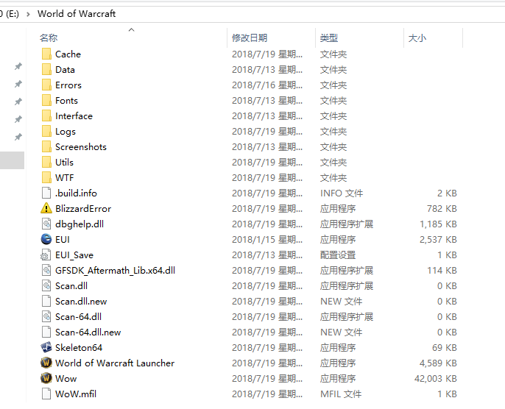Select the EUI_Save file name
This screenshot has width=505, height=409.
click(x=74, y=255)
